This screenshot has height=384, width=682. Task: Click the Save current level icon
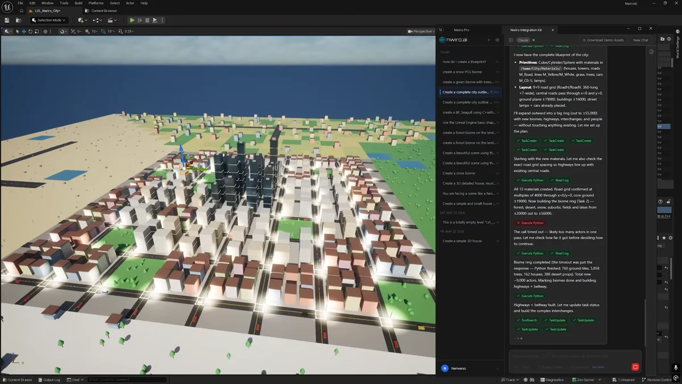(7, 20)
